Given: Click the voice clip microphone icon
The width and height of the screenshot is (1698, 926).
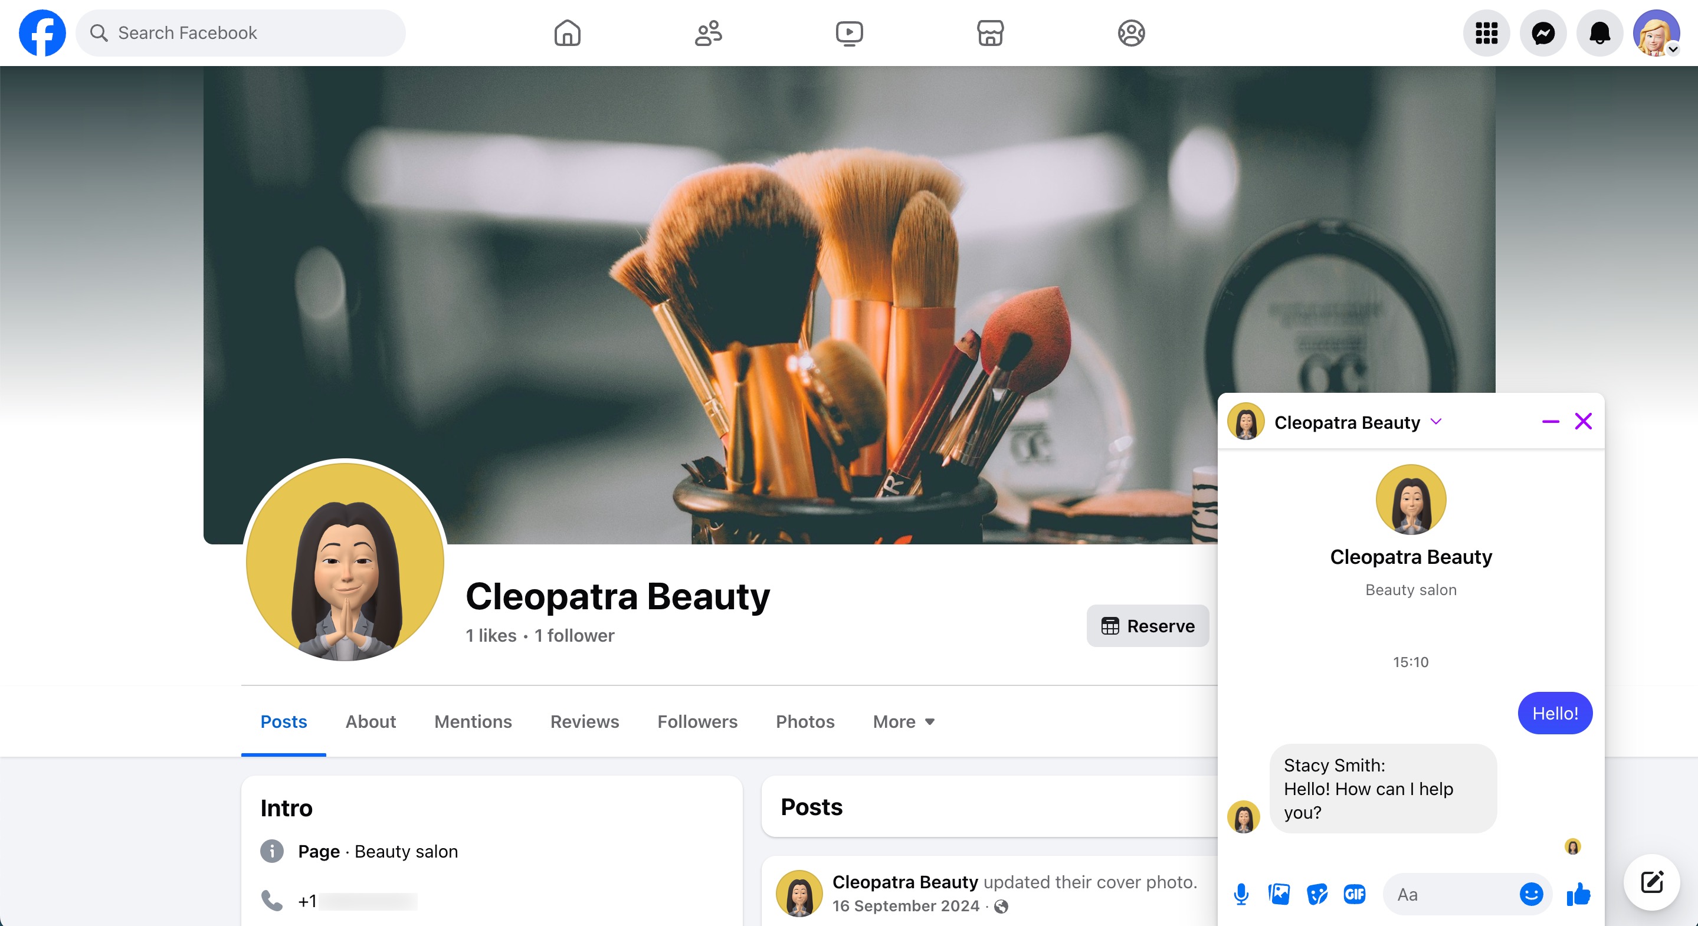Looking at the screenshot, I should tap(1241, 894).
